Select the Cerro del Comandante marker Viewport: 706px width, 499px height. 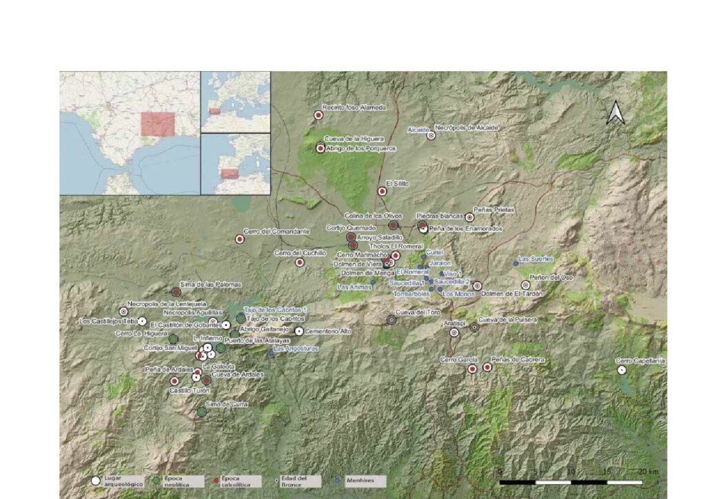pyautogui.click(x=240, y=239)
